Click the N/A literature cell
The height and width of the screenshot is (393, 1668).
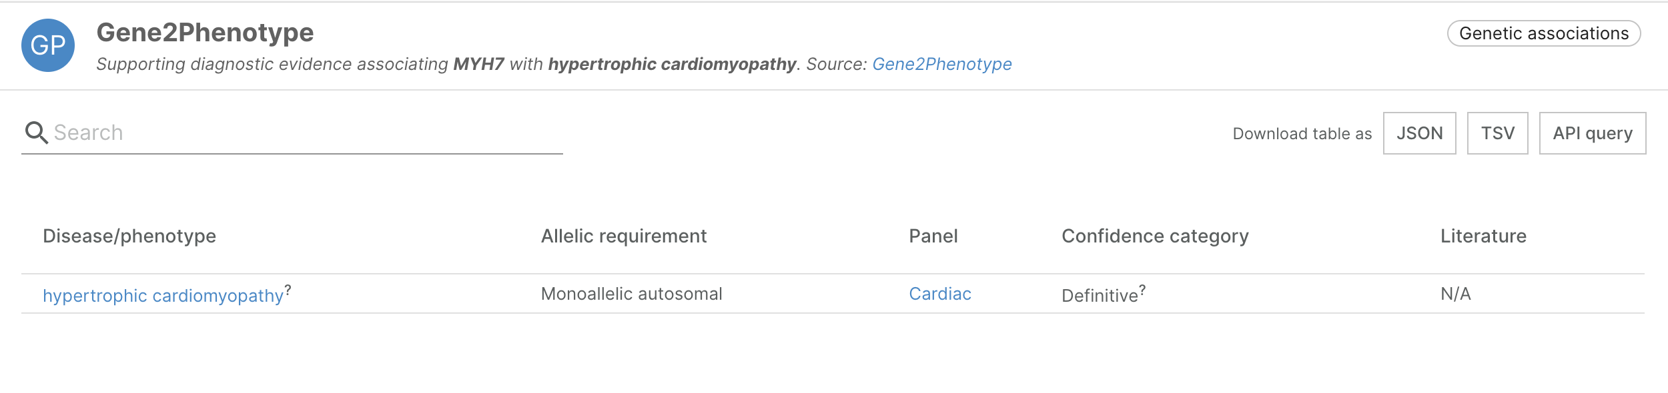point(1455,294)
